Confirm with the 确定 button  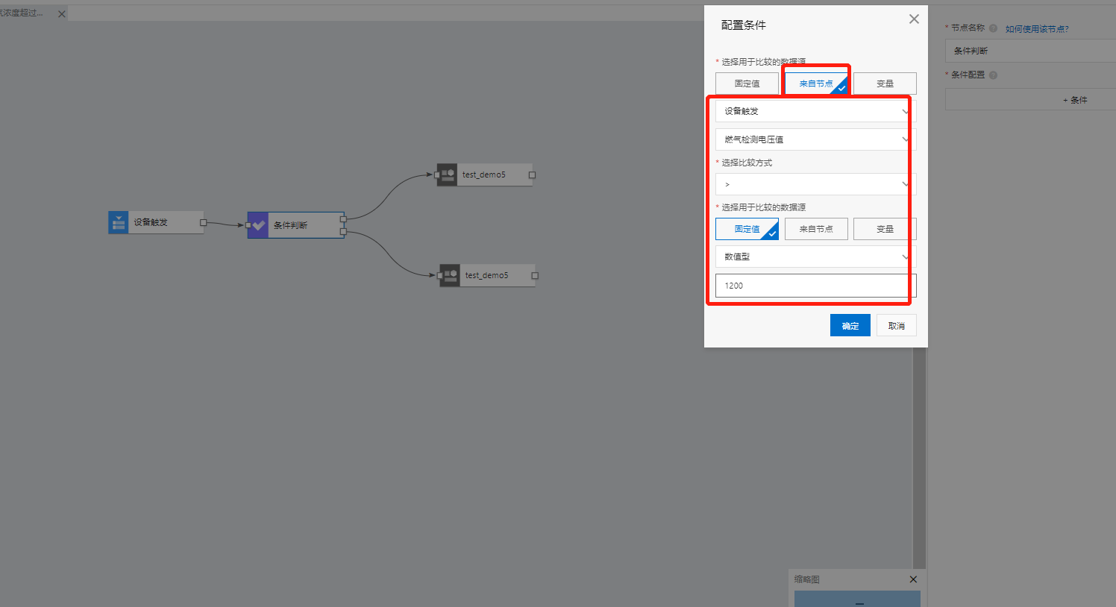(850, 325)
